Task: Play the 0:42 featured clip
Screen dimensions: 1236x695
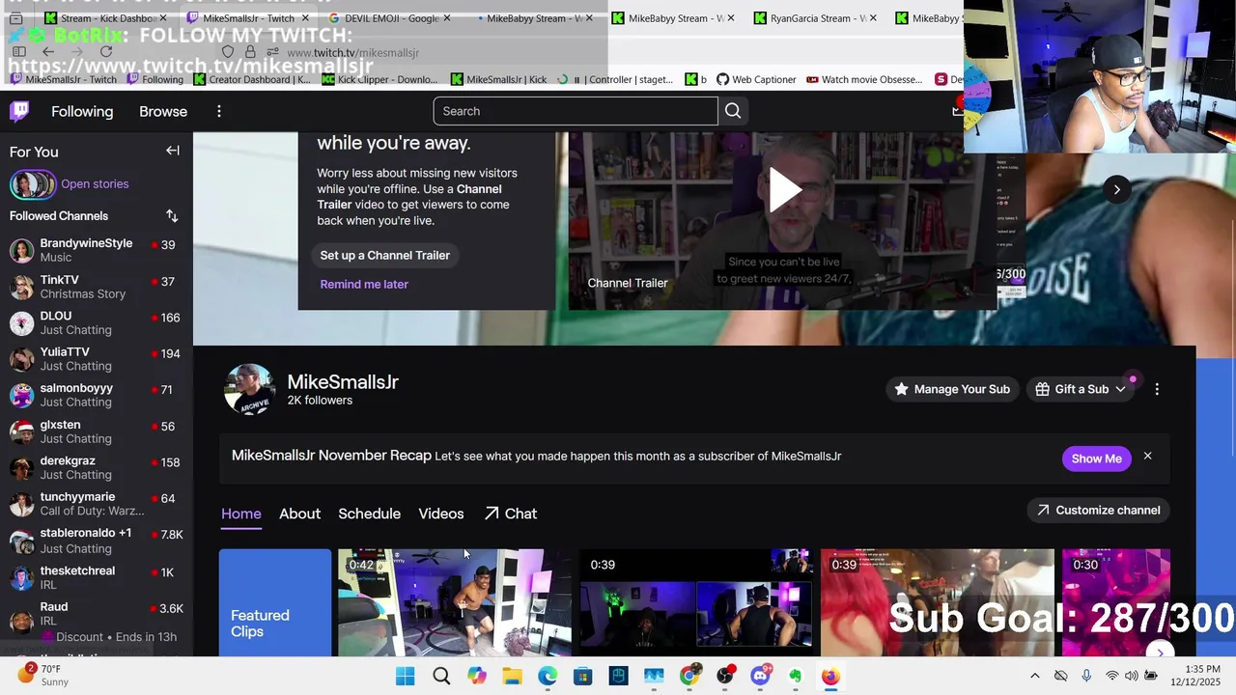Action: pyautogui.click(x=454, y=602)
